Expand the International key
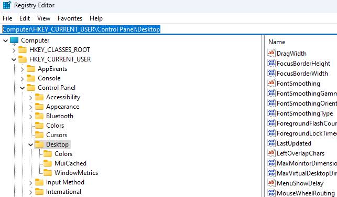The image size is (337, 197). [30, 192]
